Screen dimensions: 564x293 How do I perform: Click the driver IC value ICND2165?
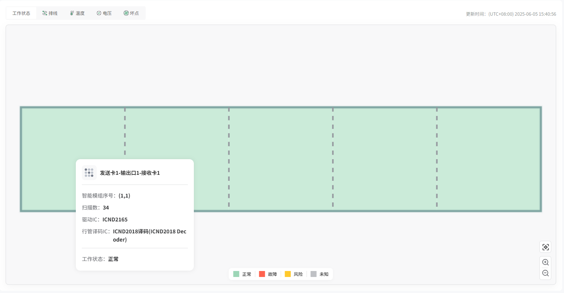[115, 220]
